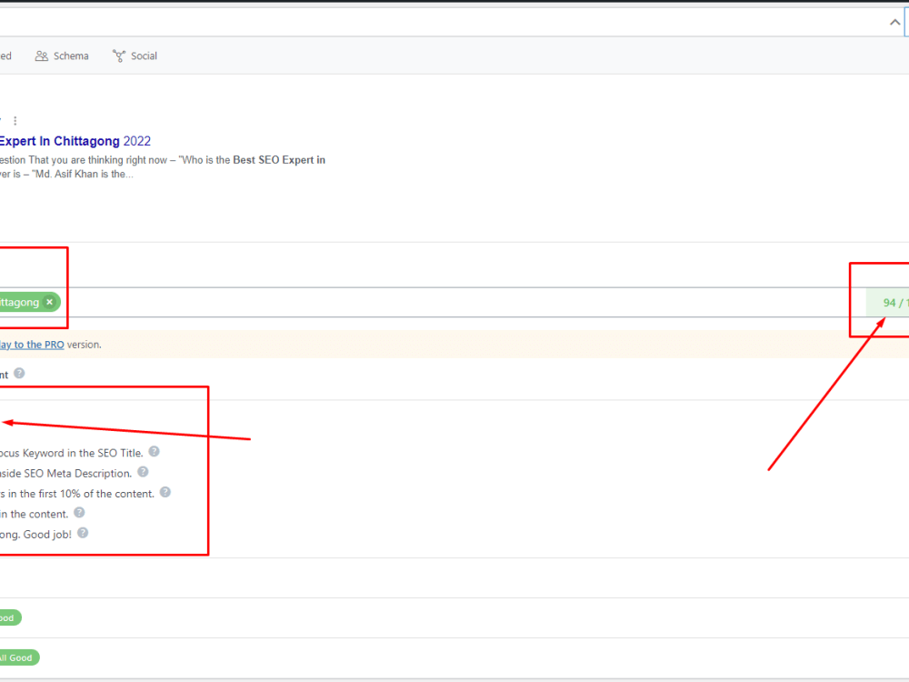Open the Schema tab
This screenshot has width=909, height=682.
coord(62,55)
